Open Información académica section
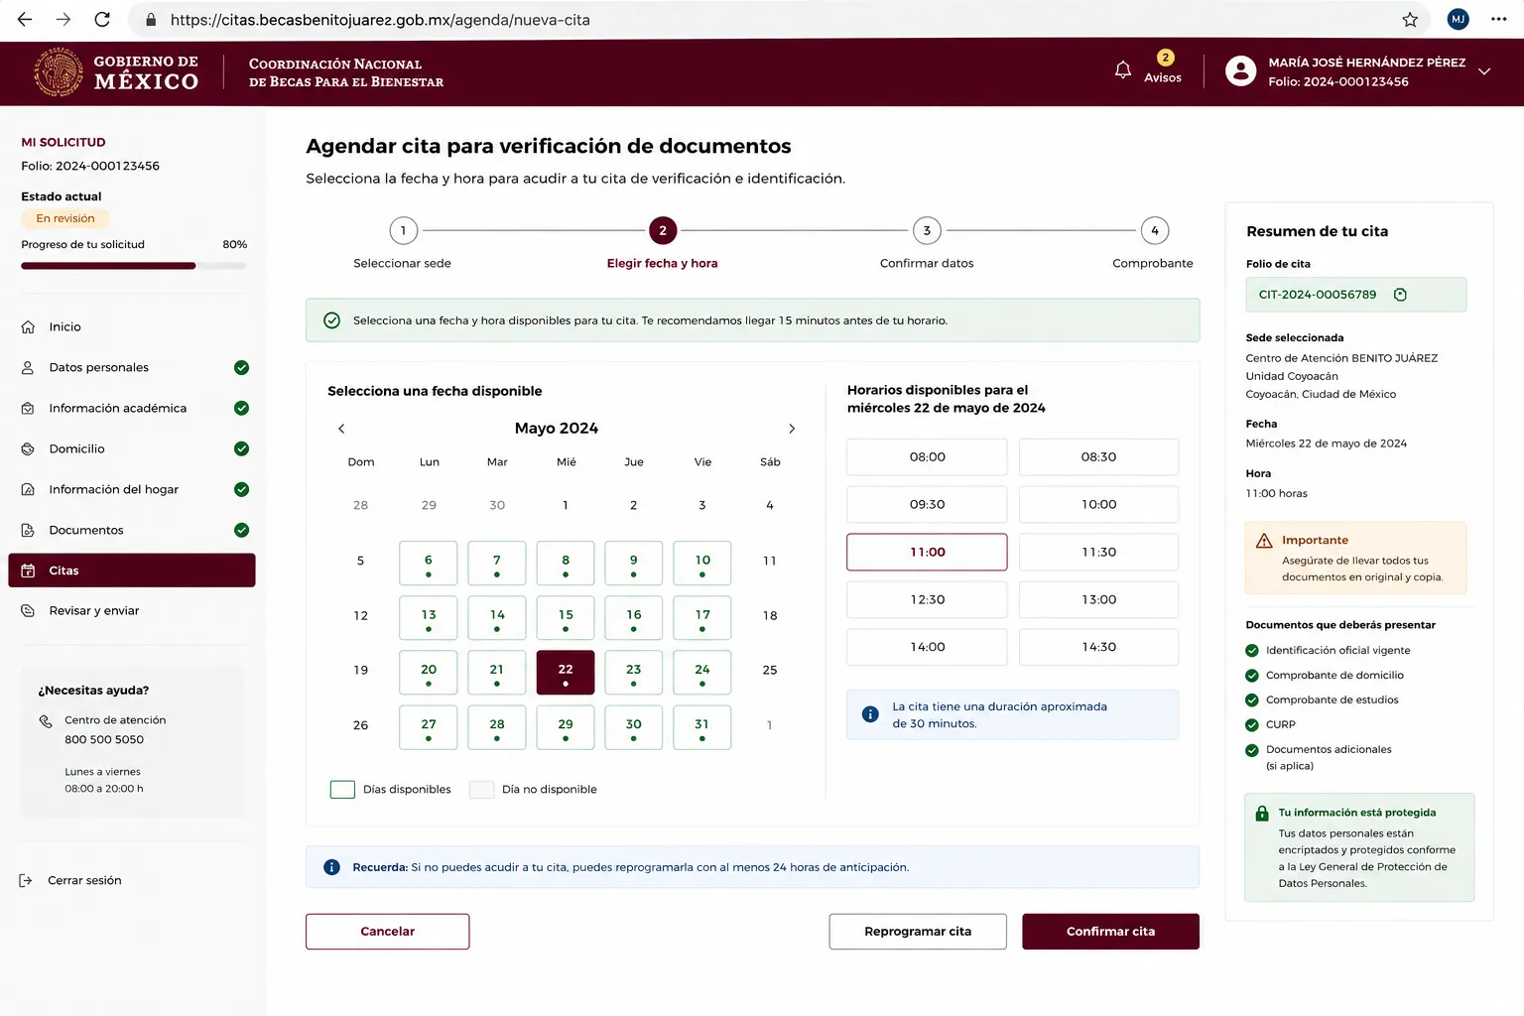 tap(132, 408)
